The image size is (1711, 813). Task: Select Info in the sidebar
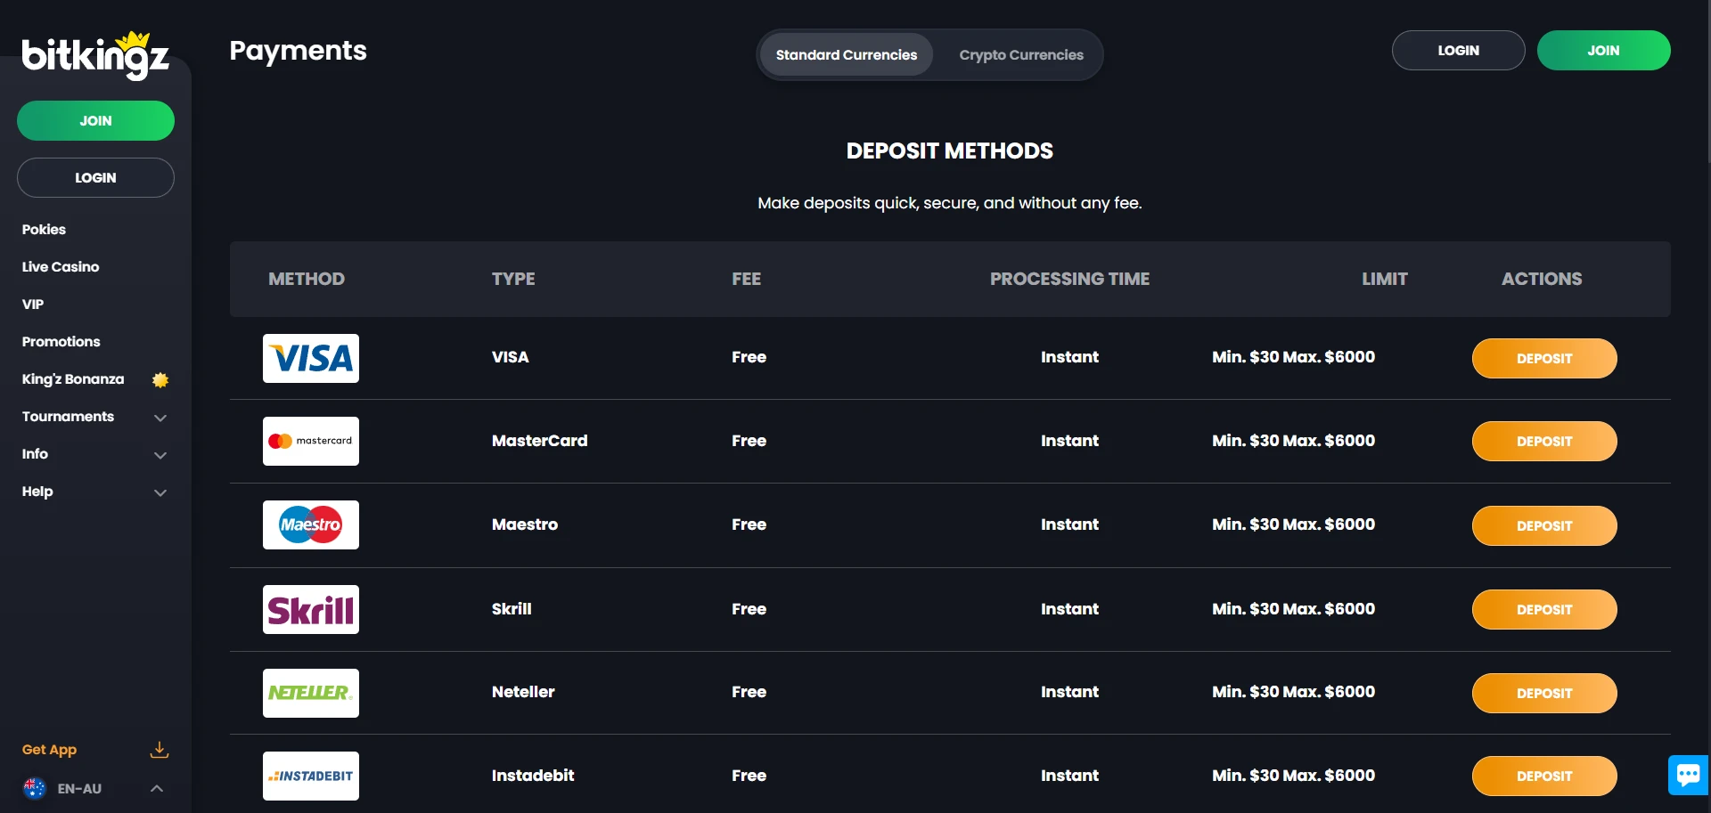[x=35, y=453]
